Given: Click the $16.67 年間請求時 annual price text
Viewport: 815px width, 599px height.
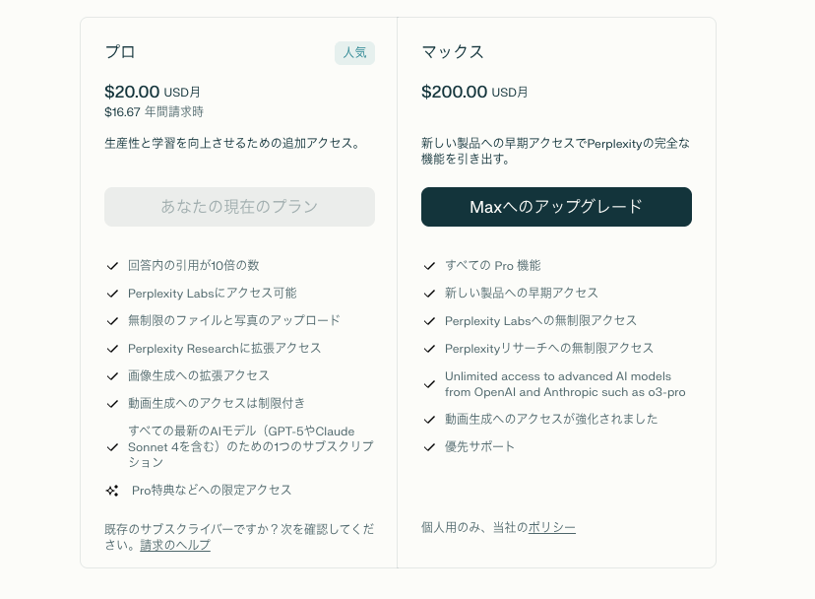Looking at the screenshot, I should [154, 112].
